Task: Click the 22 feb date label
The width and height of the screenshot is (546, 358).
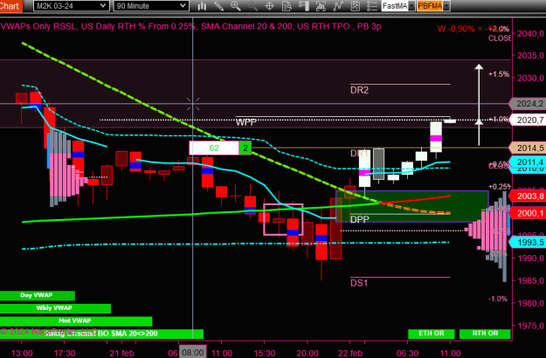Action: (x=350, y=353)
